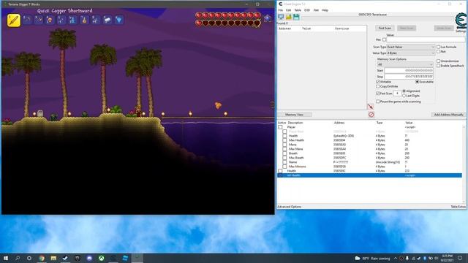Click the scan progress bar under Terraria.exe
The height and width of the screenshot is (263, 468).
377,18
